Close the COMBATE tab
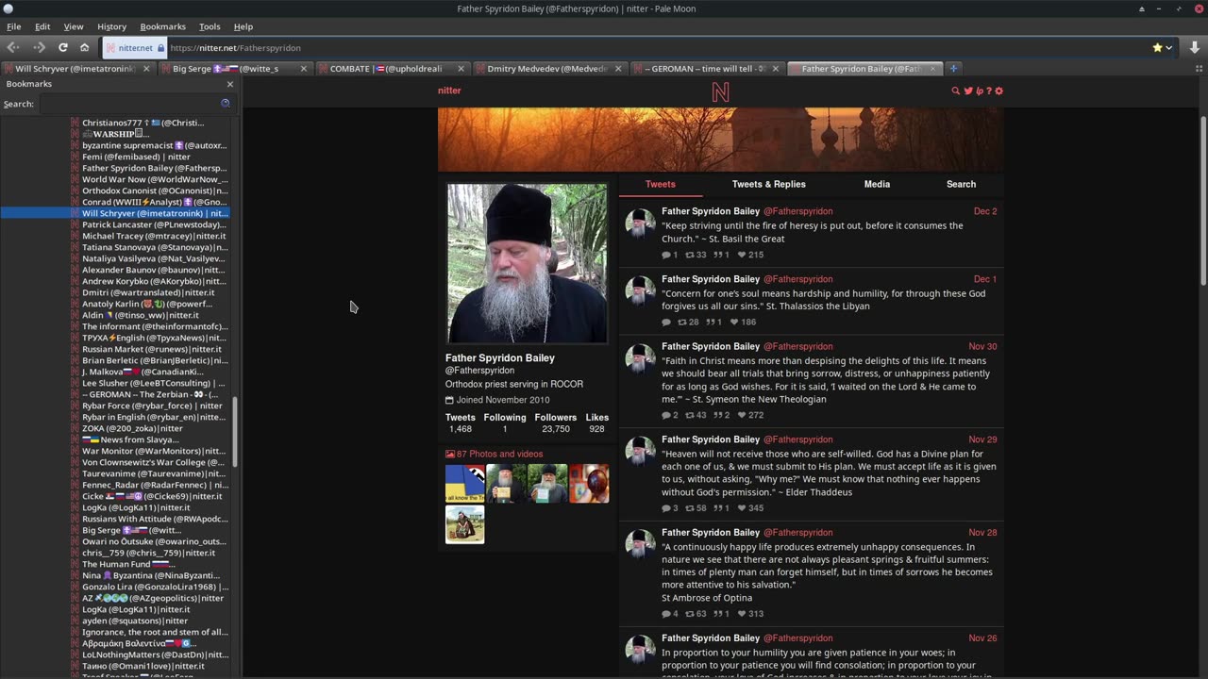Viewport: 1208px width, 679px height. [461, 68]
